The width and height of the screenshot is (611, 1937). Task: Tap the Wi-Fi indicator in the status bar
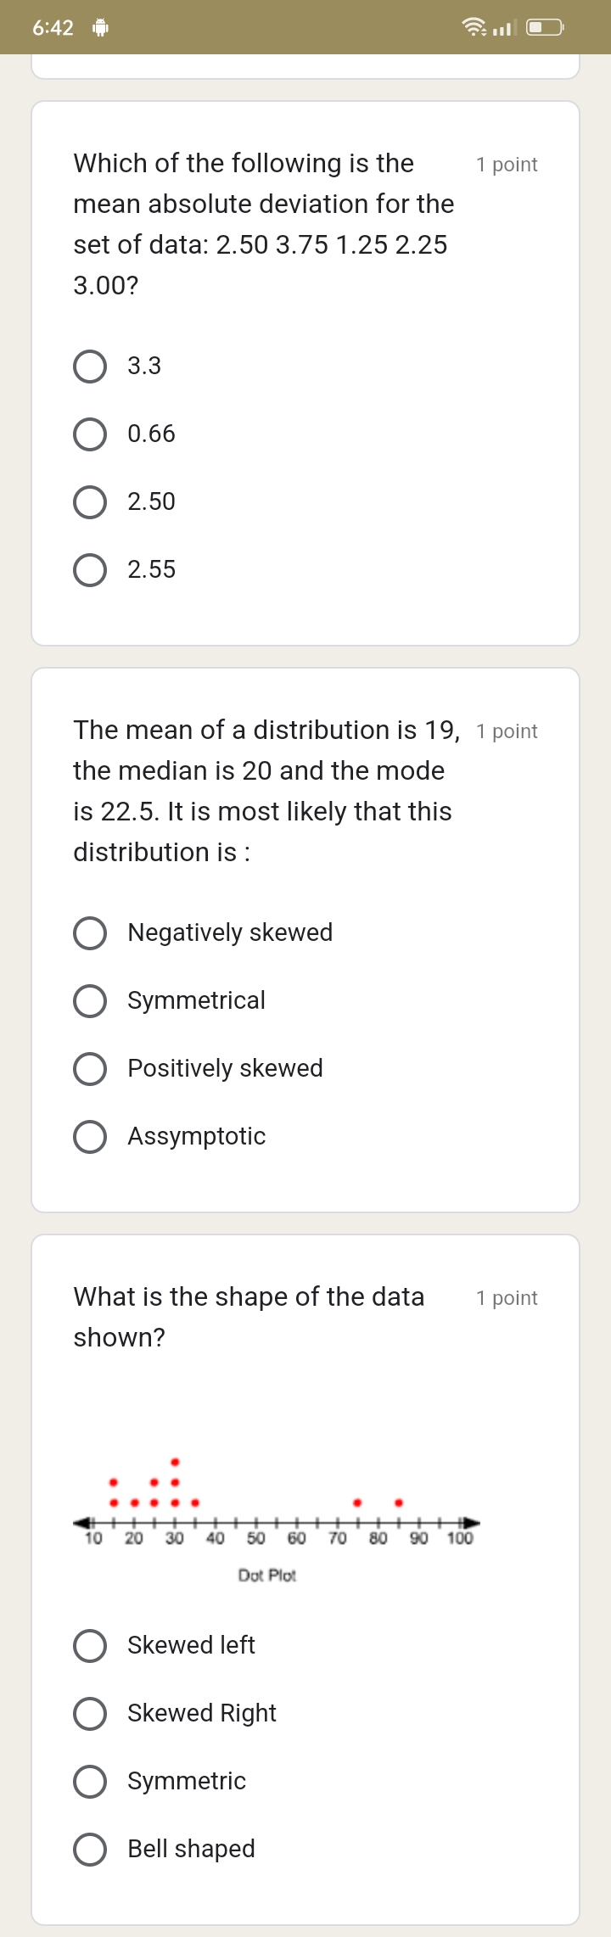pyautogui.click(x=474, y=27)
